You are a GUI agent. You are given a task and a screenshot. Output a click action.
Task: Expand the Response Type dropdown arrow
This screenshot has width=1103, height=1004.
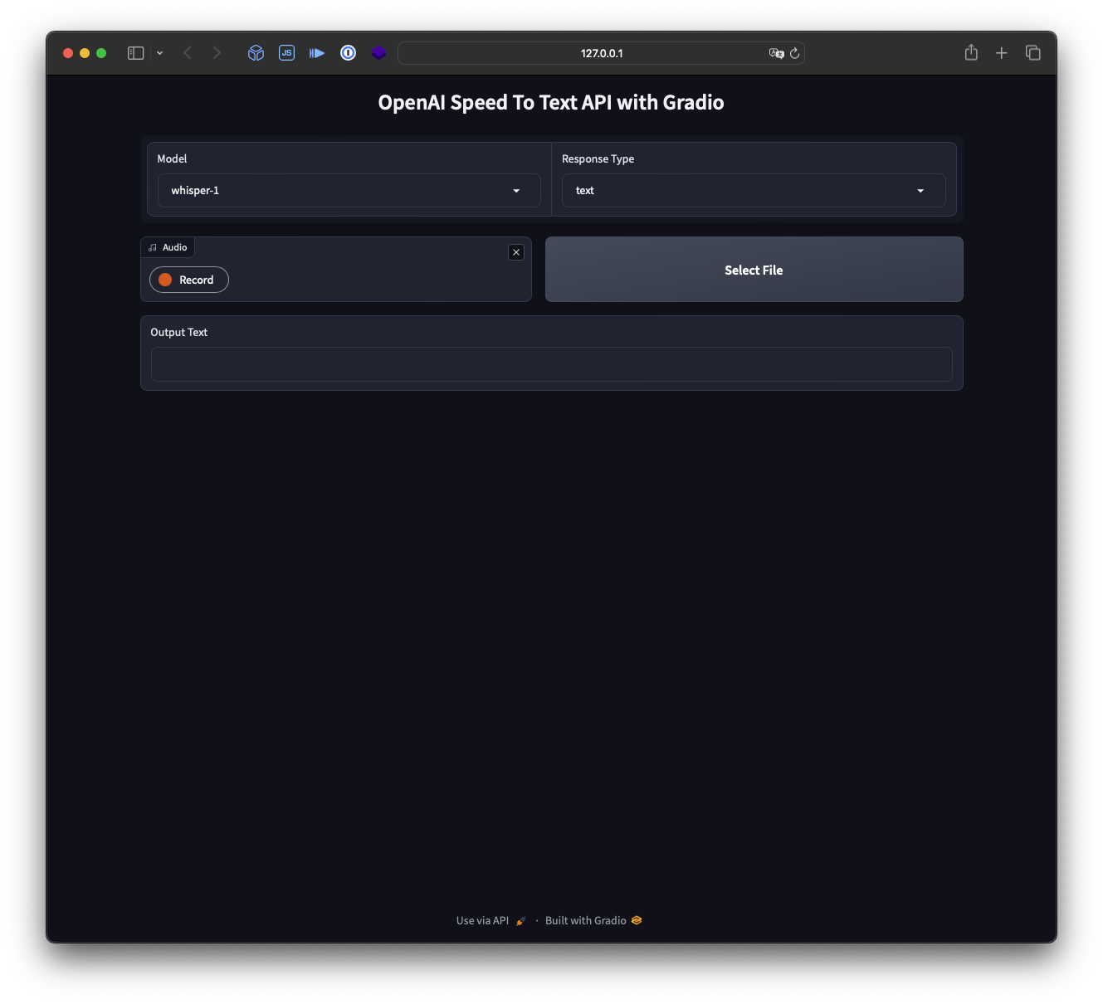point(920,191)
